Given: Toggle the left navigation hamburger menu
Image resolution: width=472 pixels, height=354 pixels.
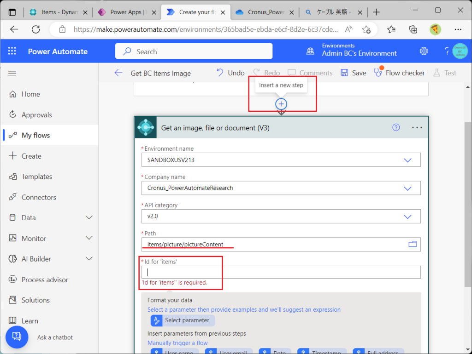Looking at the screenshot, I should pyautogui.click(x=12, y=73).
